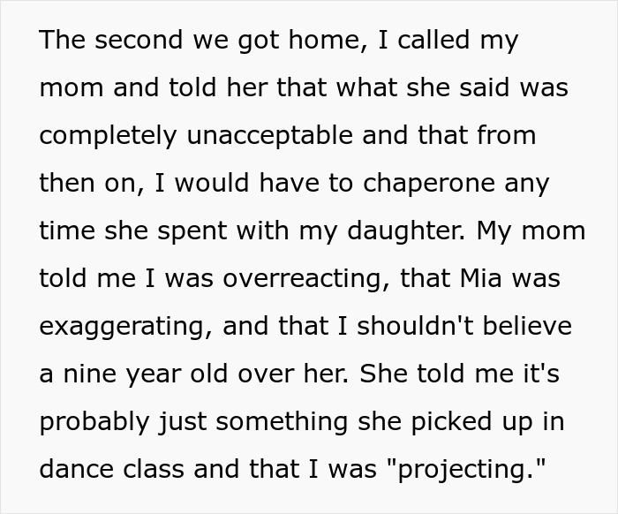This screenshot has width=618, height=514.
Task: Click the word "probably"
Action: point(92,421)
